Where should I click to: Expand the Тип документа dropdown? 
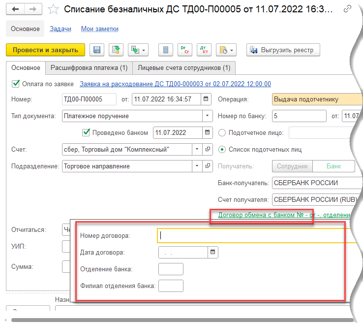(x=207, y=116)
